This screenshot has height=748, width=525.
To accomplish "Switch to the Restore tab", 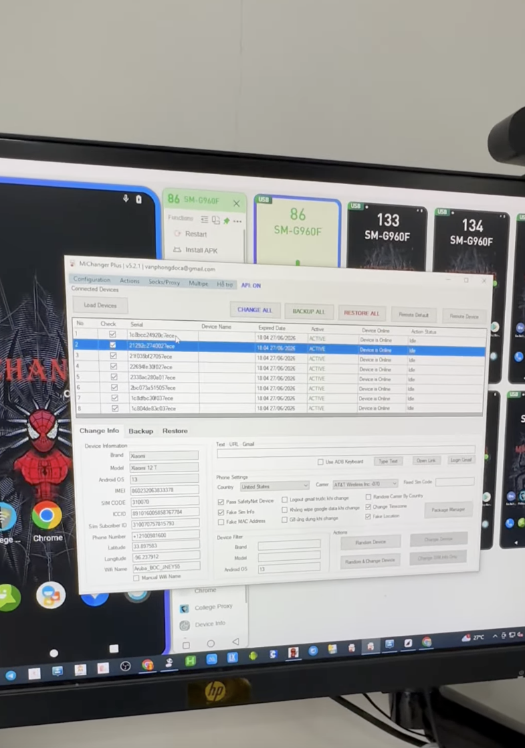I will coord(175,430).
